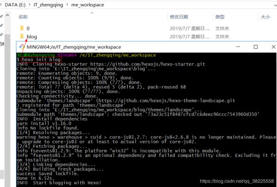The height and width of the screenshot is (187, 277).
Task: Click the '[2/4] Fetching packages...' line
Action: [52, 146]
